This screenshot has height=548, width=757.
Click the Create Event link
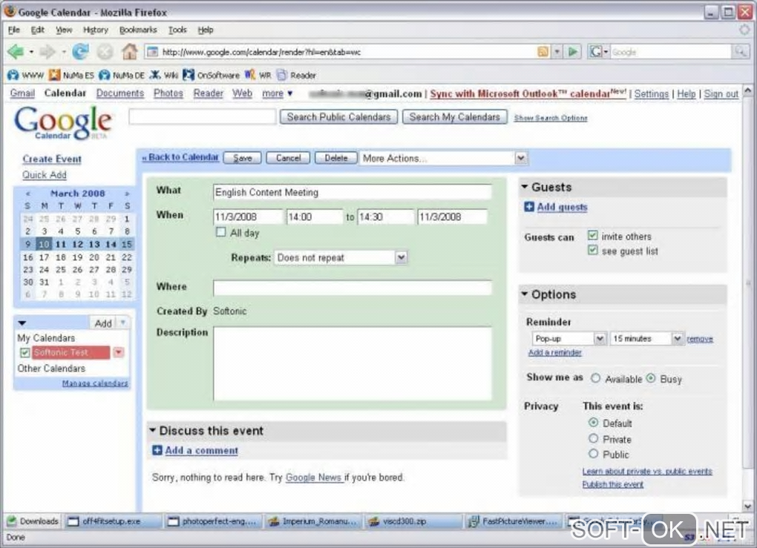[52, 159]
